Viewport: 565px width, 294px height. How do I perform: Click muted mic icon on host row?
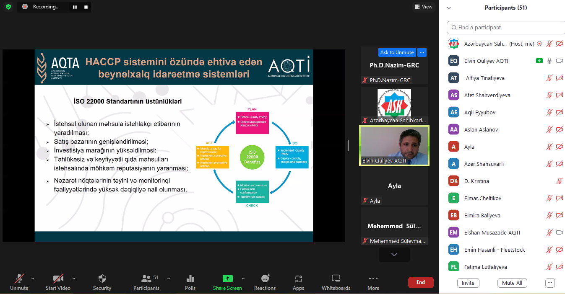pos(549,44)
